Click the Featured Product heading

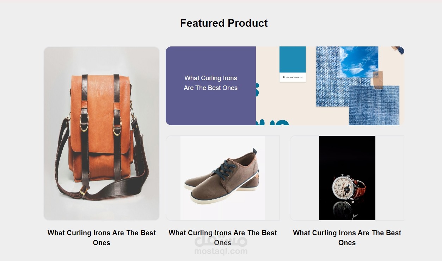[224, 23]
